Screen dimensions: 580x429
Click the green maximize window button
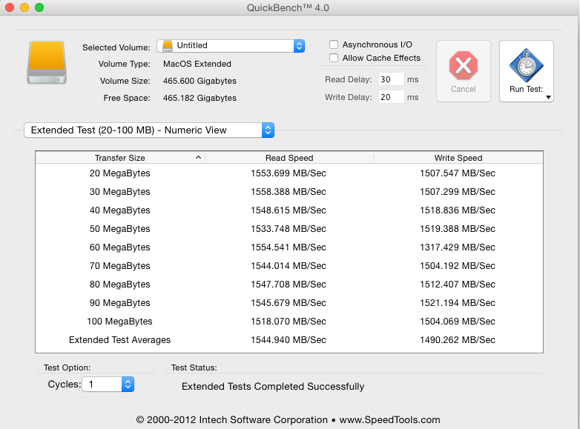[39, 7]
